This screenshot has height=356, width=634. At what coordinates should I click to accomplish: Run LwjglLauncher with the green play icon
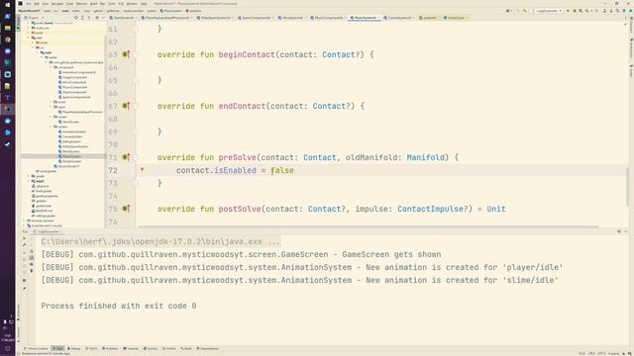point(568,11)
